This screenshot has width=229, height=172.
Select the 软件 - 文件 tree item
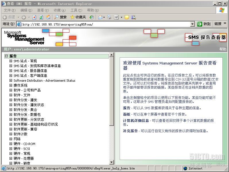pos(22,95)
